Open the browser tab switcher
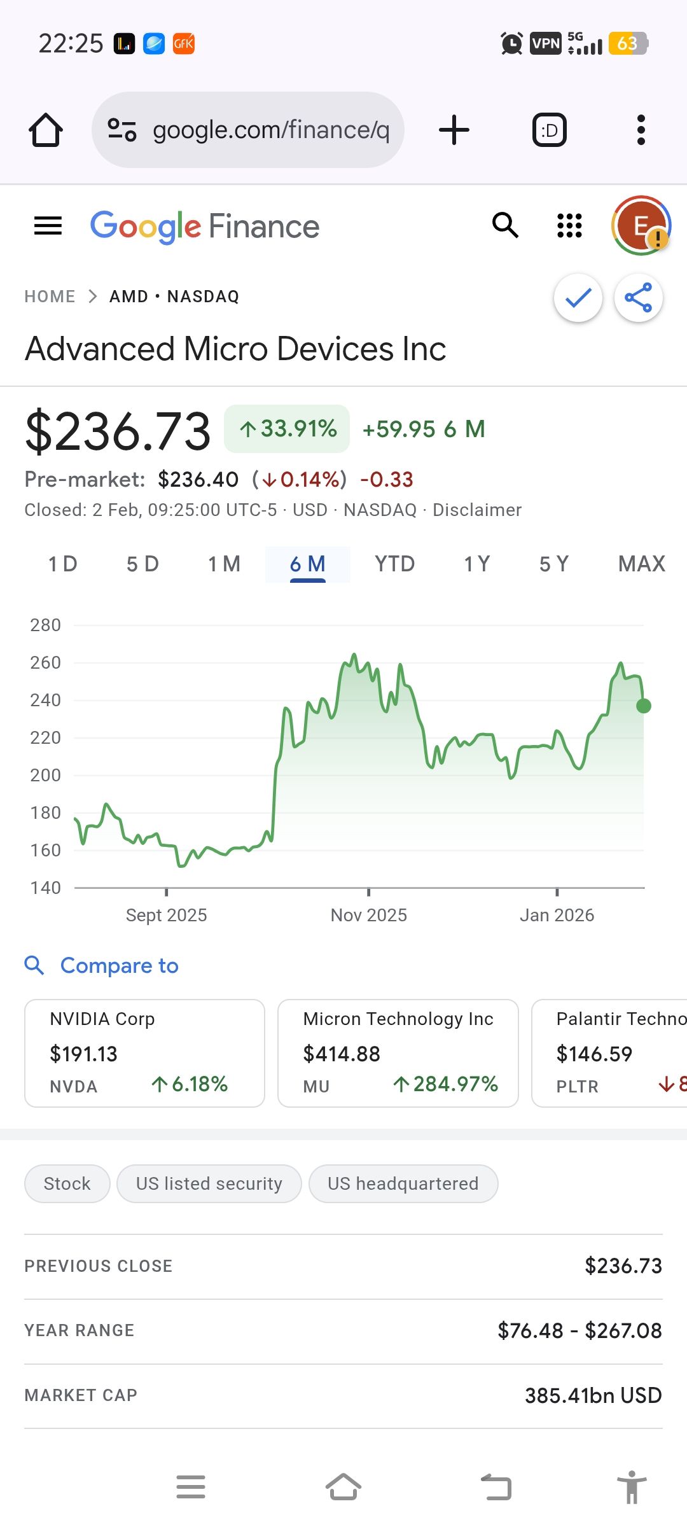Viewport: 687px width, 1527px height. click(549, 130)
